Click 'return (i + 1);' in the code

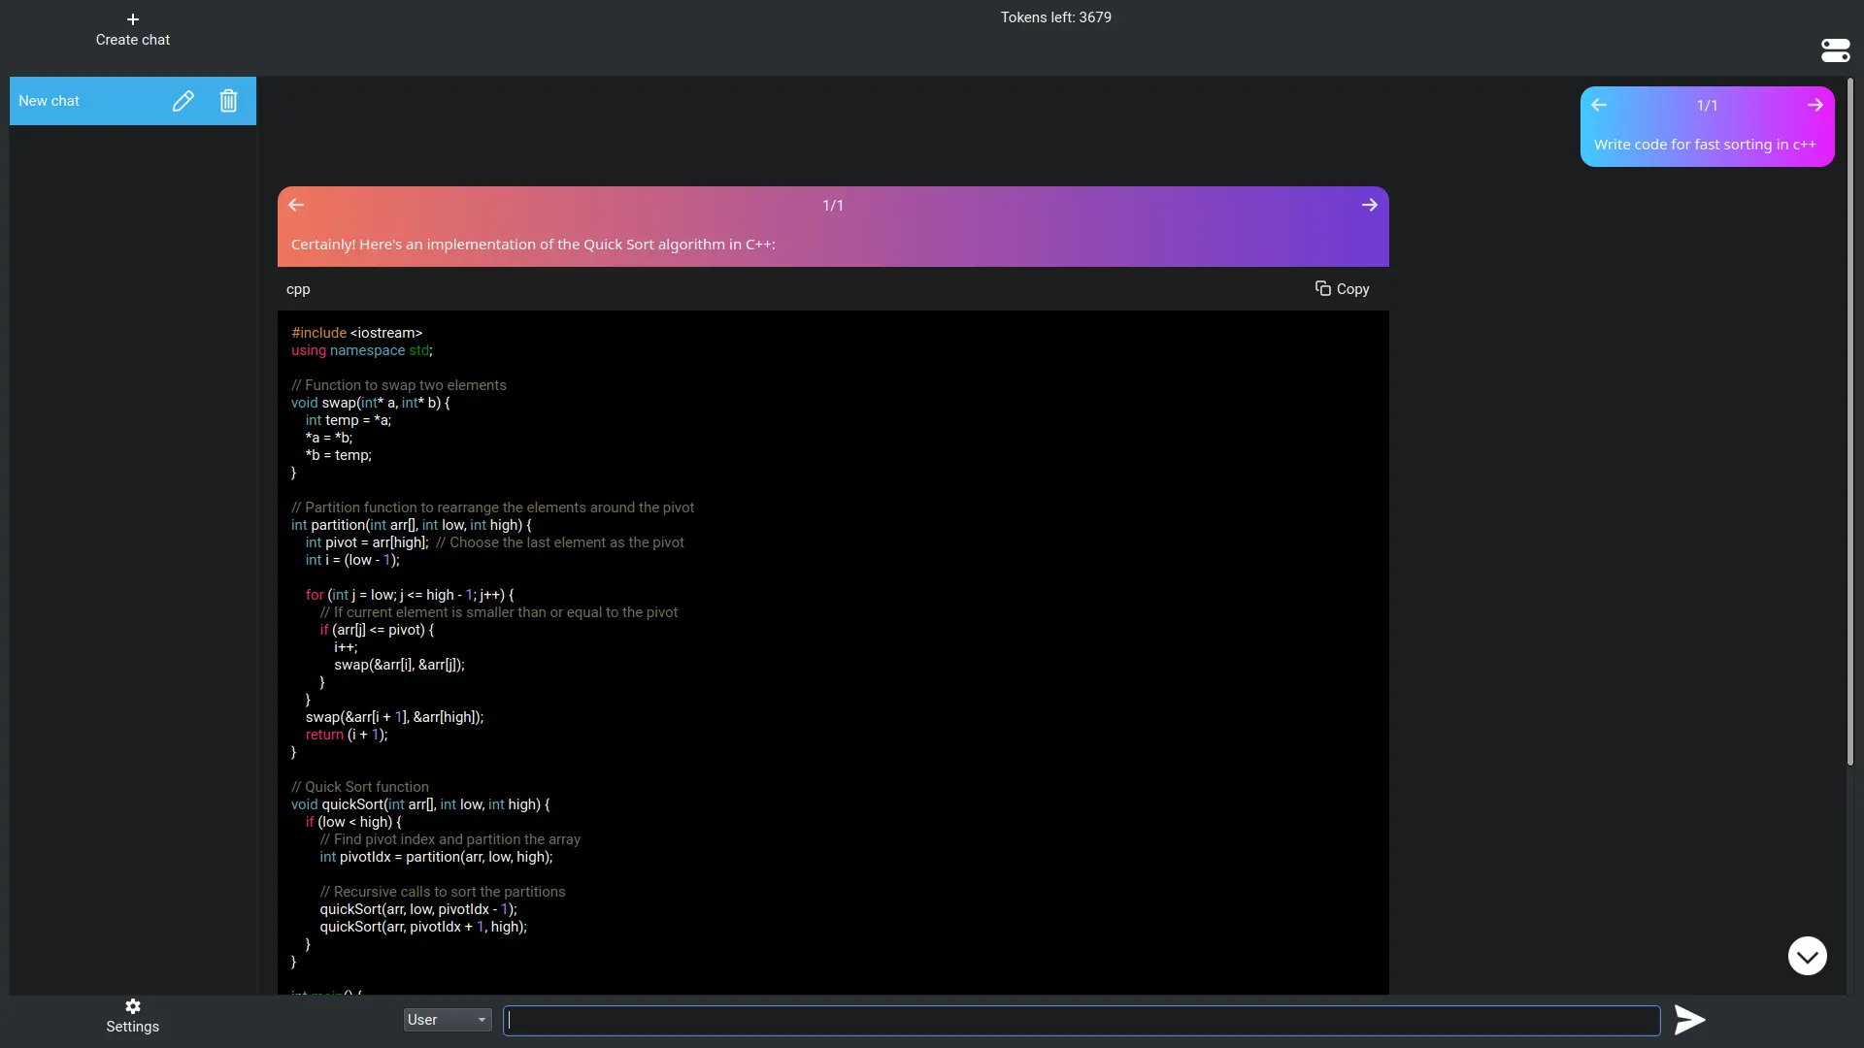pyautogui.click(x=347, y=735)
